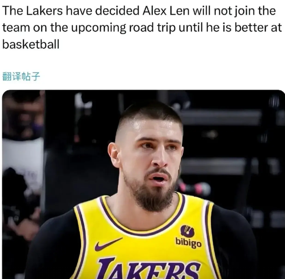The height and width of the screenshot is (279, 285).
Task: Click the 翻译帖子 translate post link
Action: pos(21,76)
